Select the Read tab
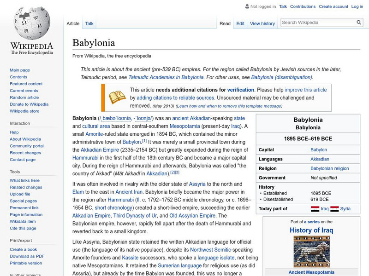The height and width of the screenshot is (276, 369). tap(225, 23)
